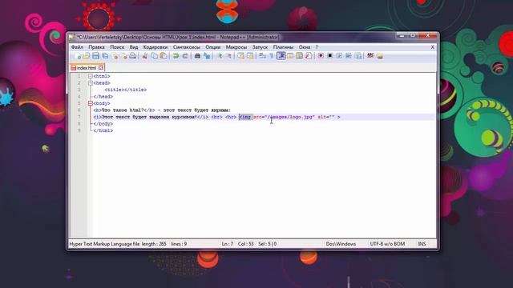The width and height of the screenshot is (513, 288).
Task: Click the Open file toolbar icon
Action: (87, 56)
